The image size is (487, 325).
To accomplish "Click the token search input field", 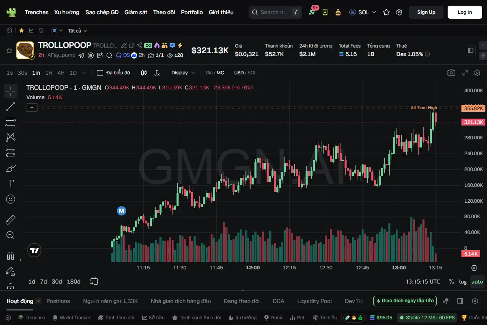I will 276,12.
